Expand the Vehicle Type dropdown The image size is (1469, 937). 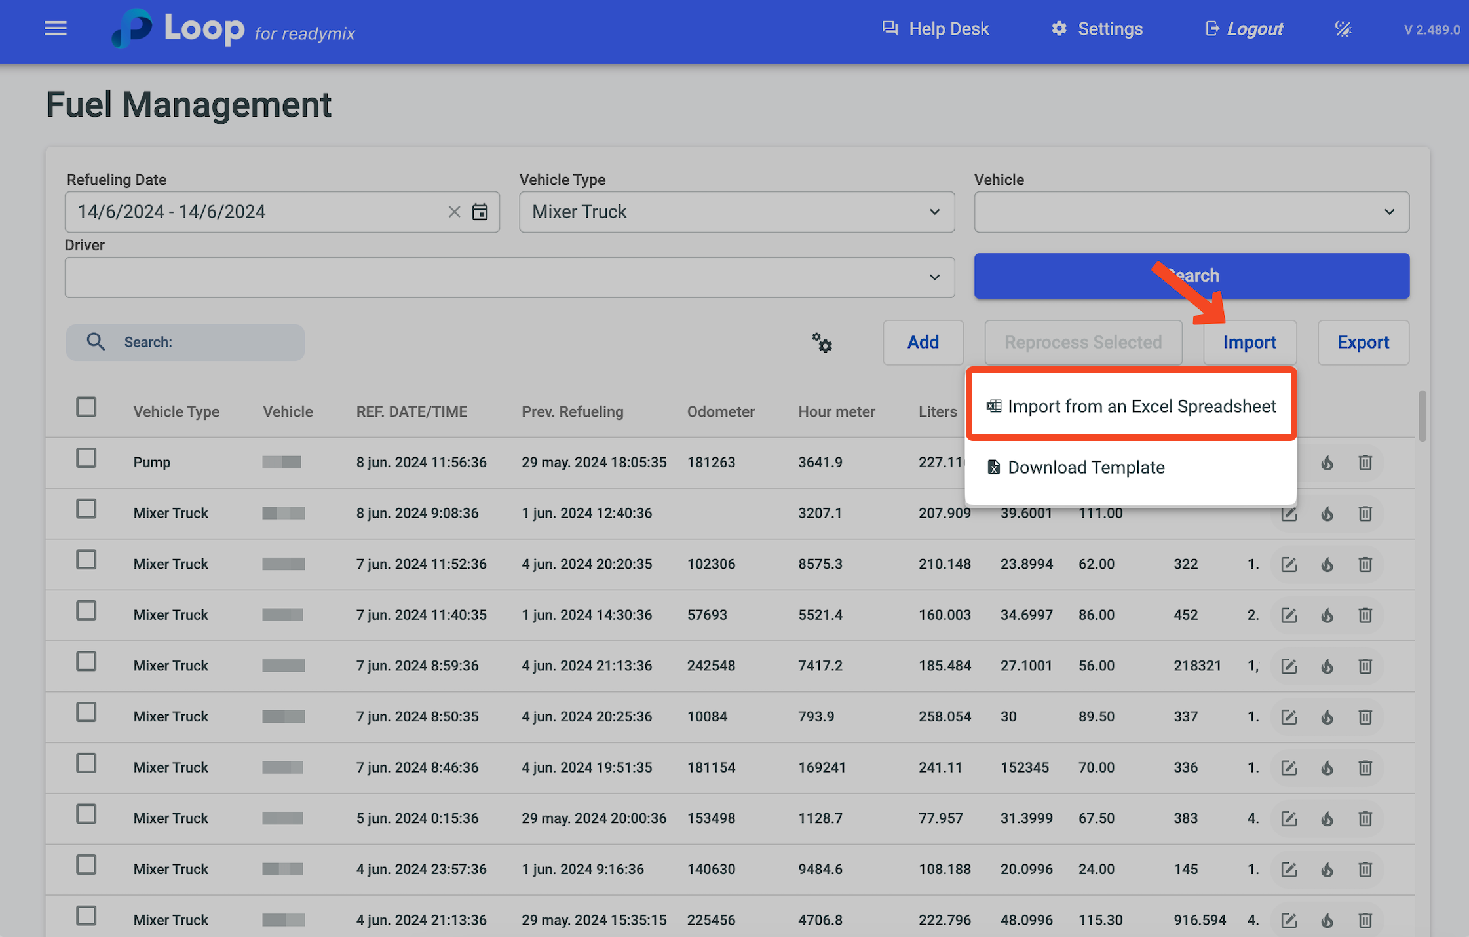pos(736,212)
